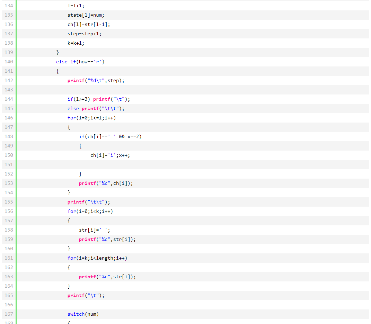Click printf("\t\t"); on line 155
The height and width of the screenshot is (324, 371).
(x=89, y=202)
